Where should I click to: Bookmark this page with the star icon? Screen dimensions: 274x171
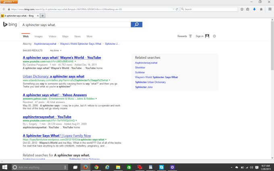click(x=242, y=9)
